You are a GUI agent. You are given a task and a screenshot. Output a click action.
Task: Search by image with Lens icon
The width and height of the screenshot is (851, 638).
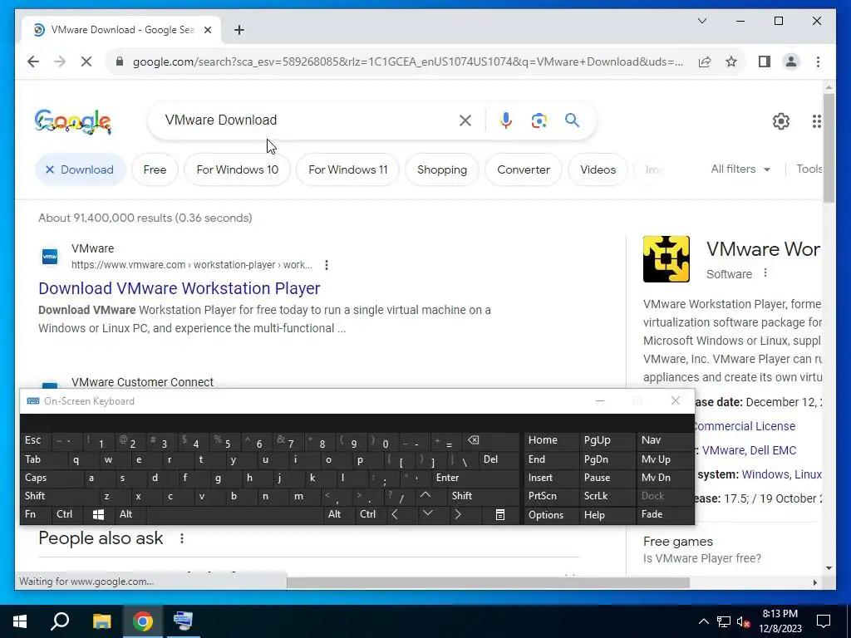click(x=539, y=120)
